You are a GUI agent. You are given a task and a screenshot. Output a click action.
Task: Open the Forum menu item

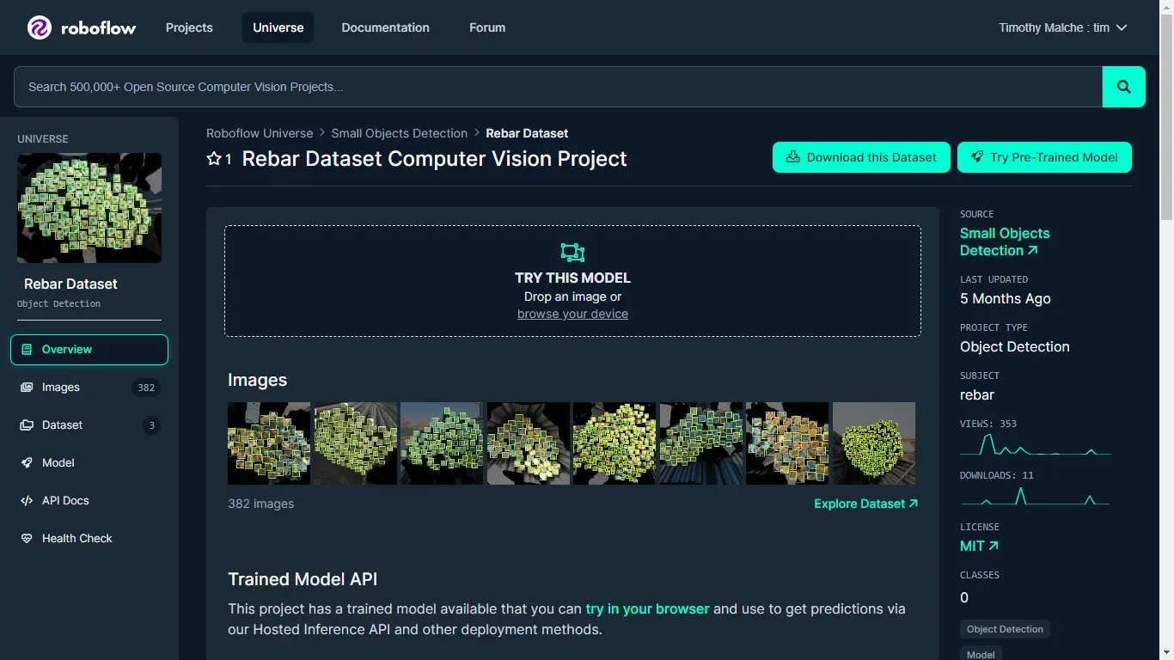coord(486,27)
